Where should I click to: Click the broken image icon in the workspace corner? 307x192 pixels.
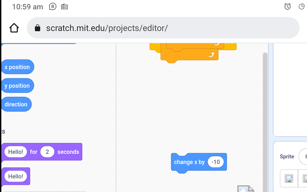245,189
